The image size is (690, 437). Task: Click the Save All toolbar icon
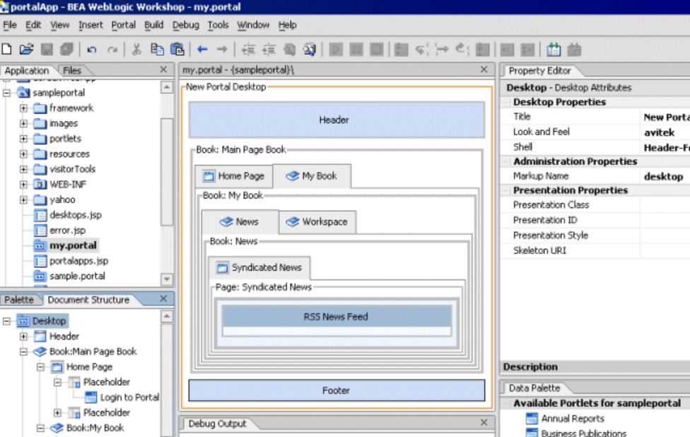click(x=66, y=49)
